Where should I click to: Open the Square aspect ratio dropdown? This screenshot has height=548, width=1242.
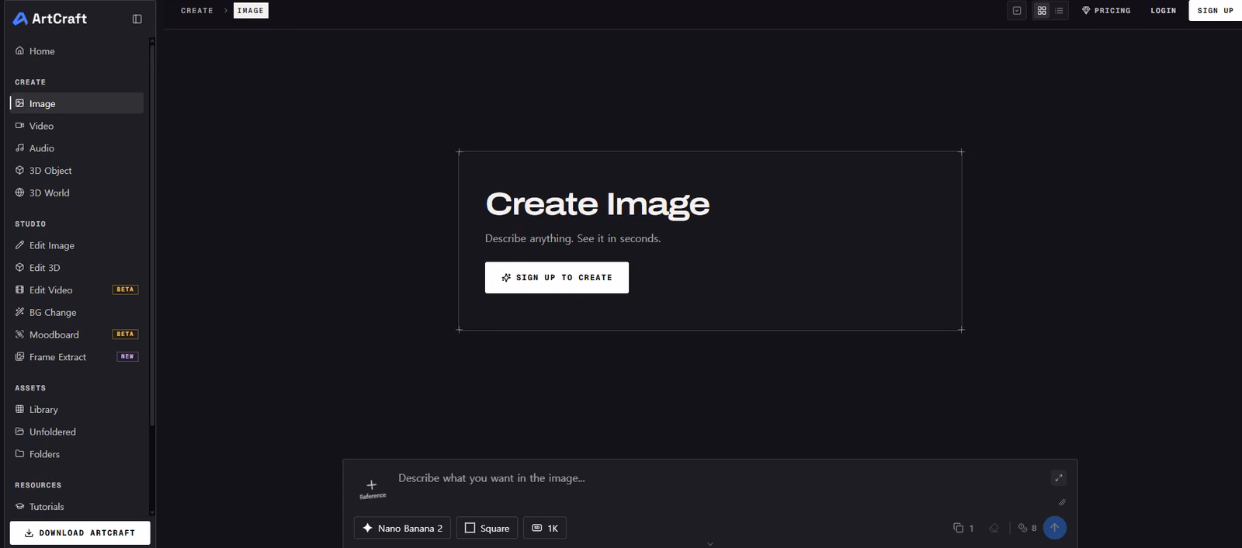pyautogui.click(x=487, y=528)
